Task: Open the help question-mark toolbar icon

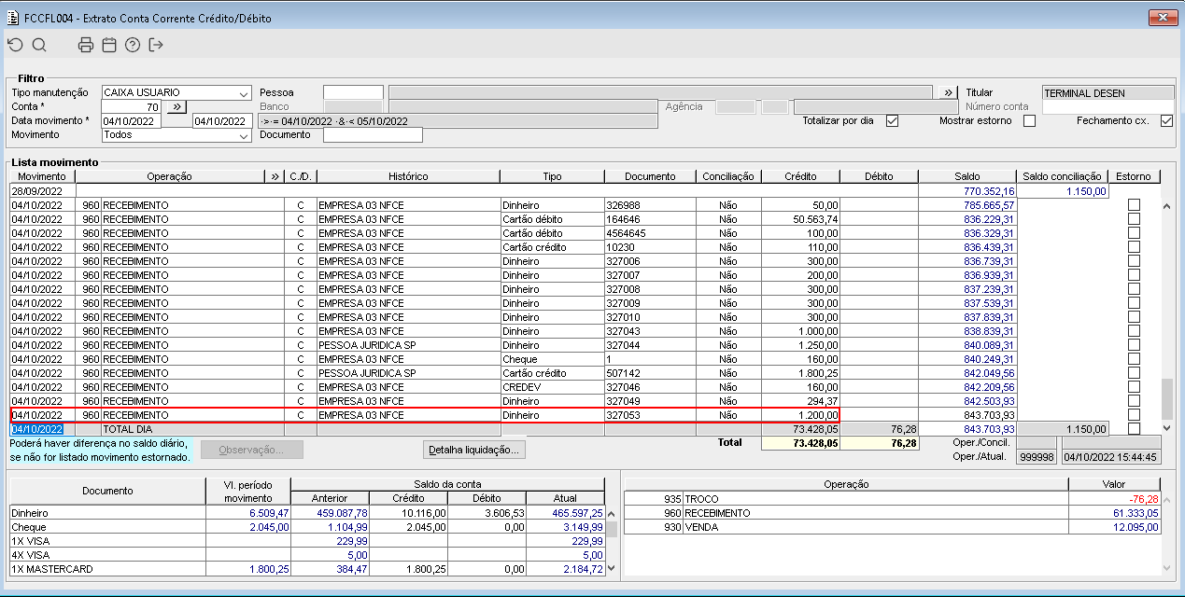Action: point(133,45)
